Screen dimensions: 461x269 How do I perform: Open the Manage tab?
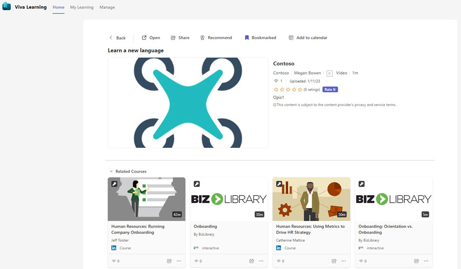pos(107,7)
